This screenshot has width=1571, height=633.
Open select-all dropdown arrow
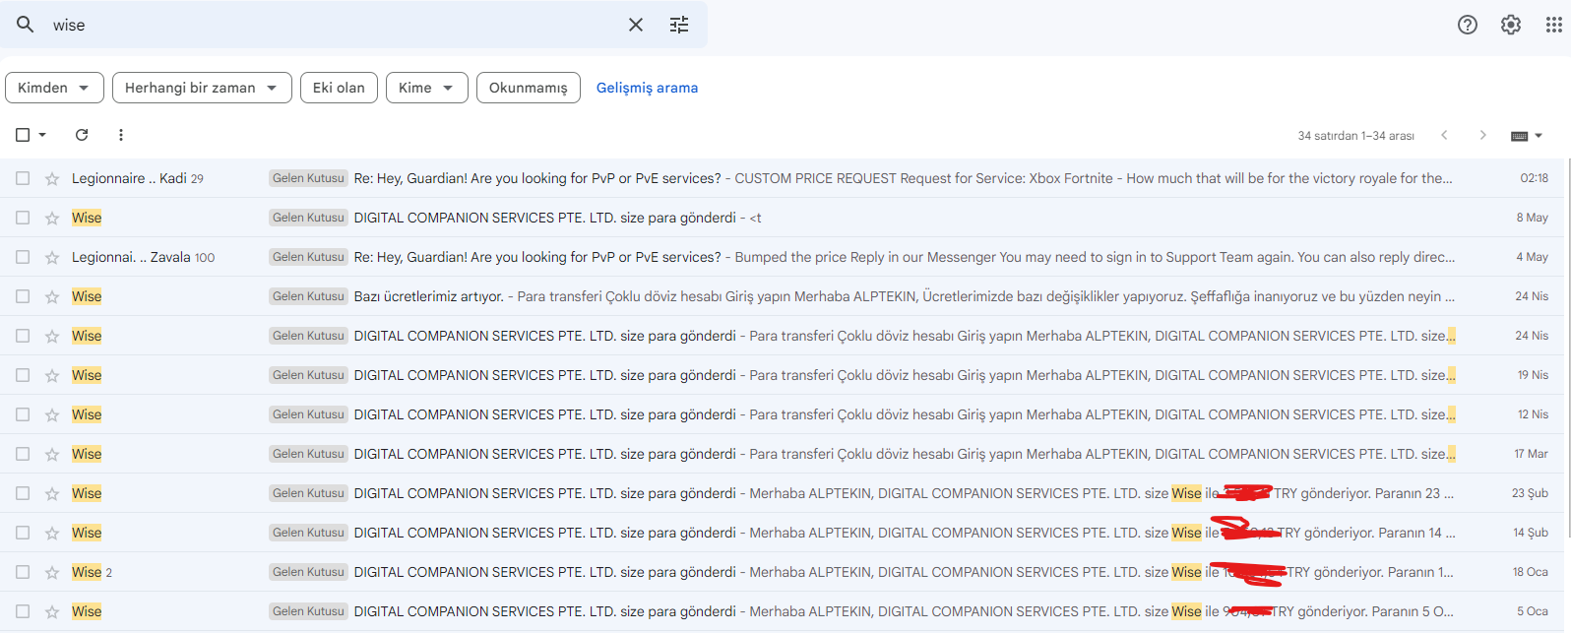[42, 135]
